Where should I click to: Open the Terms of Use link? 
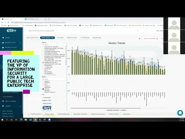point(8,114)
